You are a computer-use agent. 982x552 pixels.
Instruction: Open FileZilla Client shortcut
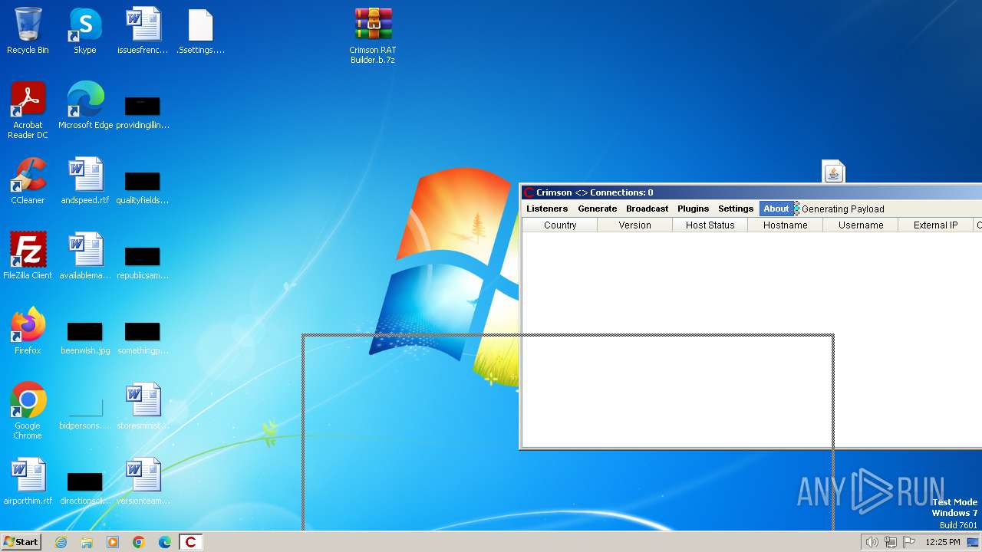point(28,256)
